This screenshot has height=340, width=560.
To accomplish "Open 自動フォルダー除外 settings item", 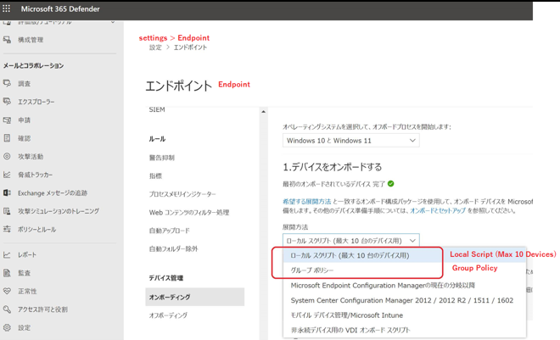I will tap(173, 248).
